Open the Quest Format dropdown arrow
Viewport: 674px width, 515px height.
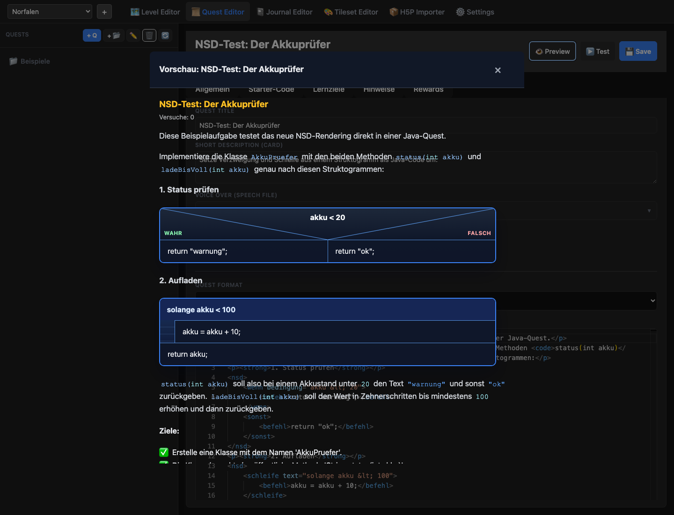(652, 301)
